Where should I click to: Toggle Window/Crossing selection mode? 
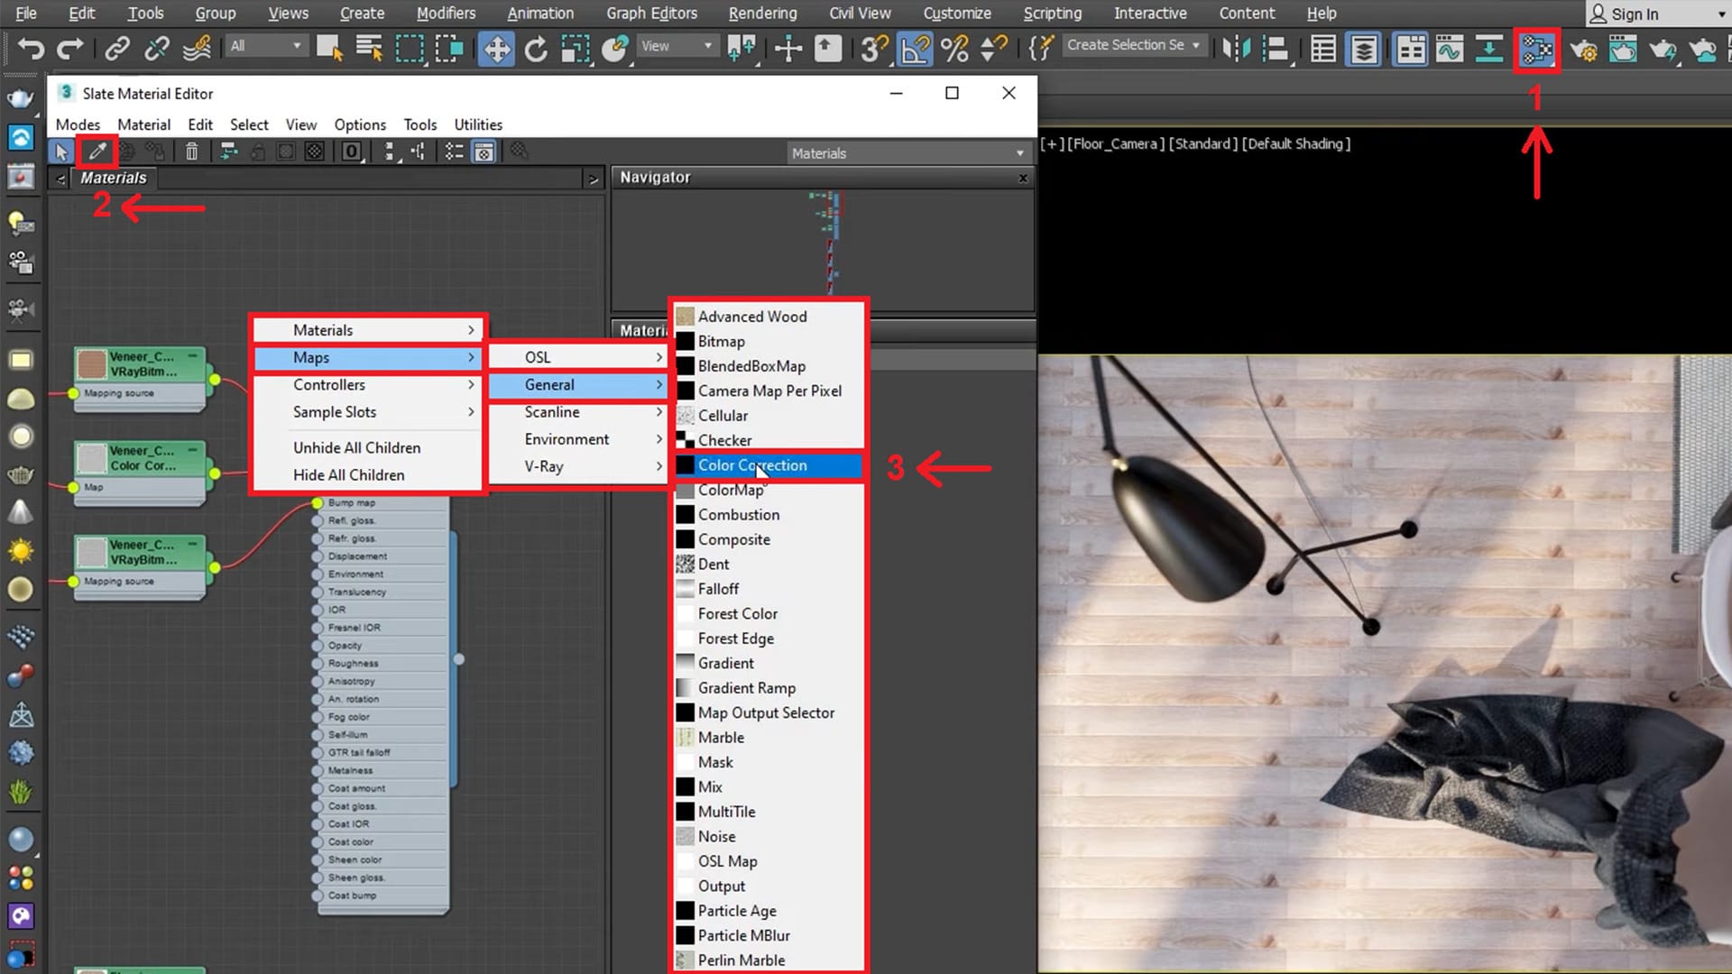coord(449,48)
